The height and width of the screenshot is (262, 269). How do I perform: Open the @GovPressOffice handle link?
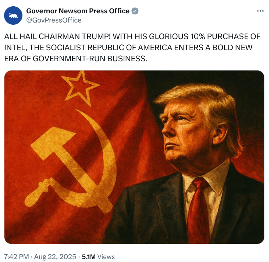(x=54, y=20)
